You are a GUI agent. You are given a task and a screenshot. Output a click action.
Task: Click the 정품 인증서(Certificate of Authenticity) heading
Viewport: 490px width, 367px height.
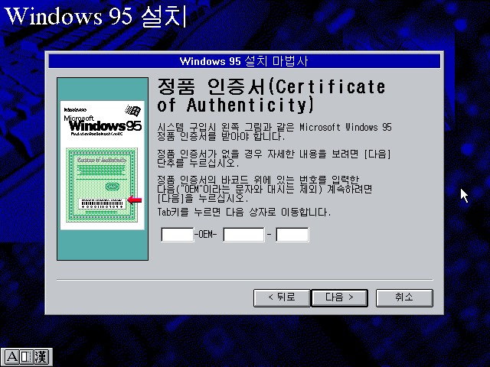click(x=271, y=95)
